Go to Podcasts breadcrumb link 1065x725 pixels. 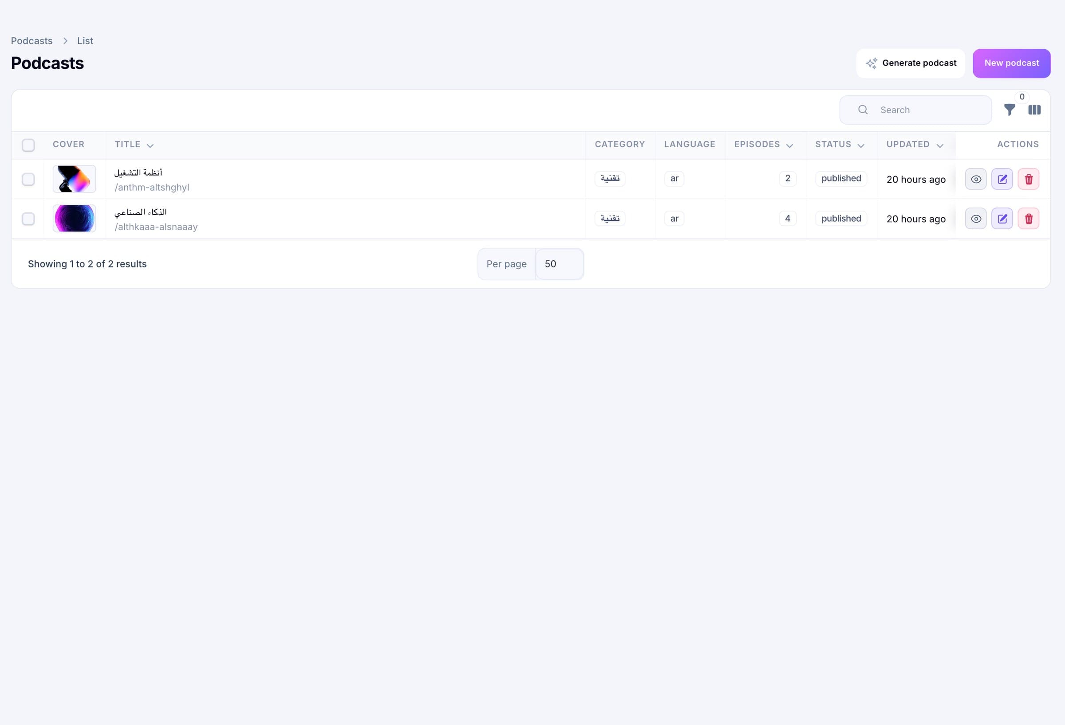(32, 41)
